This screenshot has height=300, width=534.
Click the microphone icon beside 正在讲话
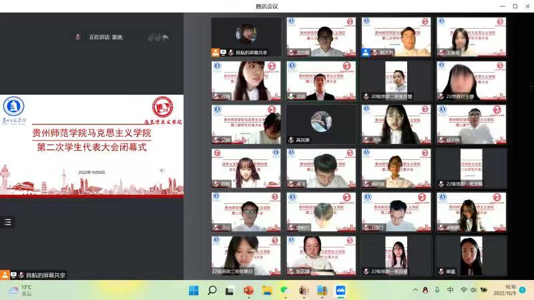(x=77, y=37)
